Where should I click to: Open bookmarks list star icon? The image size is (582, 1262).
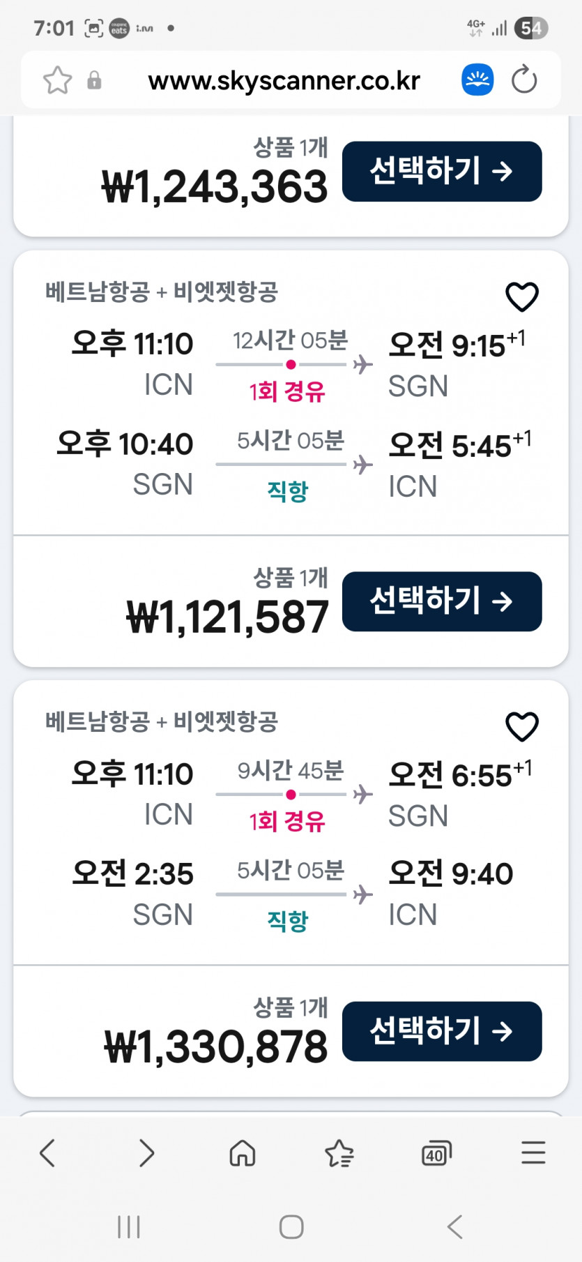339,1152
